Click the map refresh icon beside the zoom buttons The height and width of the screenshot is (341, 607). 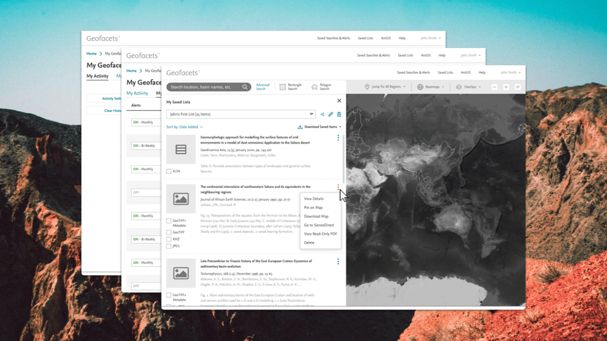click(x=517, y=87)
